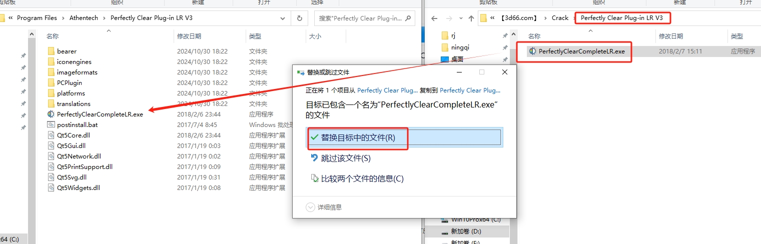The image size is (761, 244).
Task: Select the Qt5Svg.dll file icon
Action: (51, 177)
